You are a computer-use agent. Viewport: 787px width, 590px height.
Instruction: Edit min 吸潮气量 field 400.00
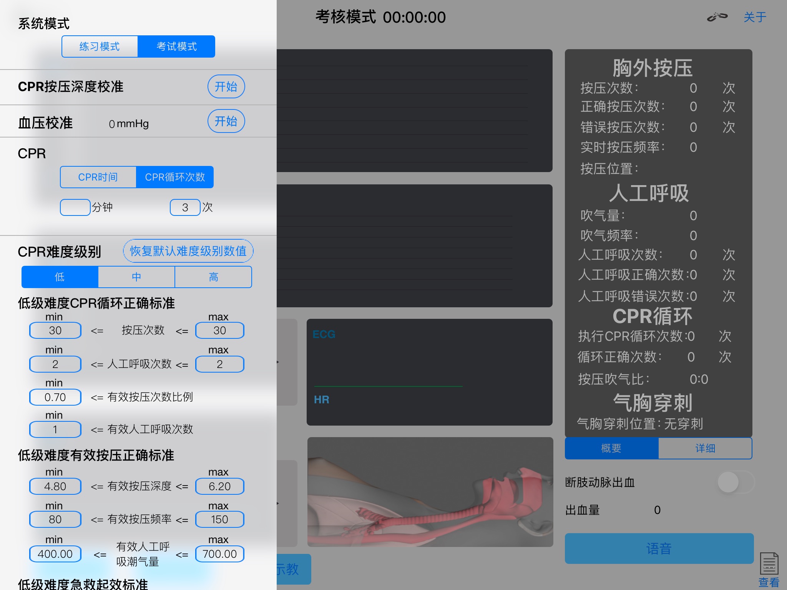55,554
